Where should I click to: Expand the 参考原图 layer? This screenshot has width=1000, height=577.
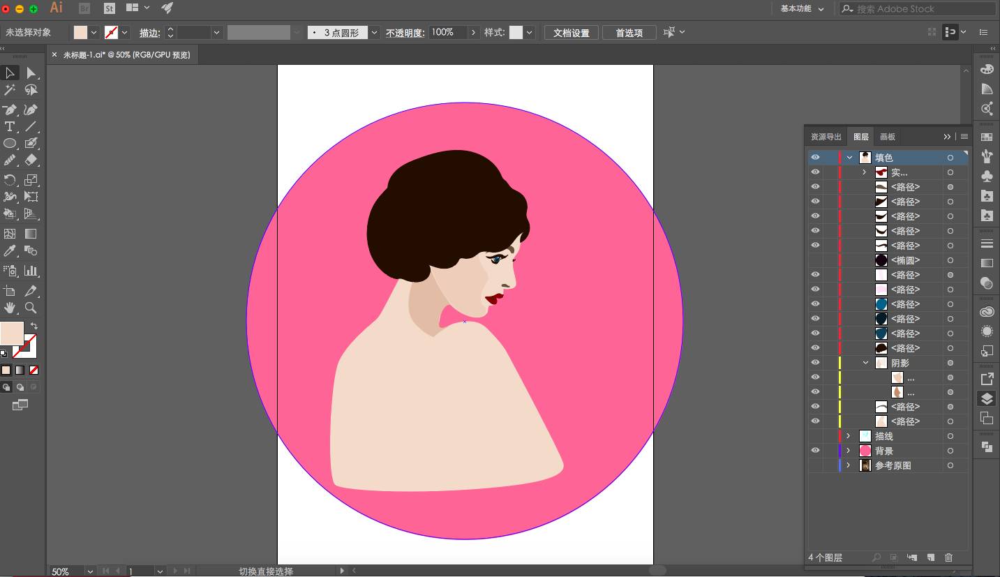pyautogui.click(x=849, y=465)
